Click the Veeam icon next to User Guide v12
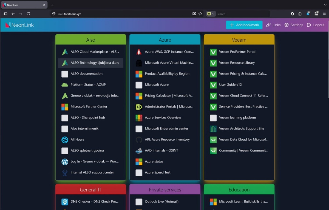 click(213, 85)
